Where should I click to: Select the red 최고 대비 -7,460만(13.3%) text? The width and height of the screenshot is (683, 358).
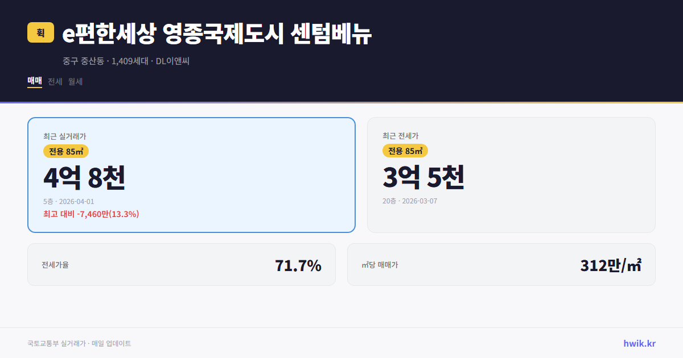point(91,215)
